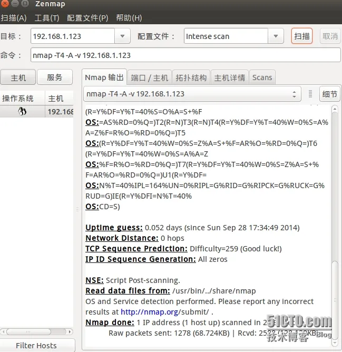The height and width of the screenshot is (352, 342).
Task: Click the 取消 cancel button
Action: click(330, 36)
